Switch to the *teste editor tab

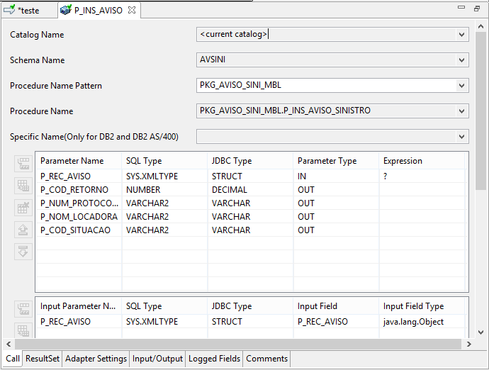[28, 11]
